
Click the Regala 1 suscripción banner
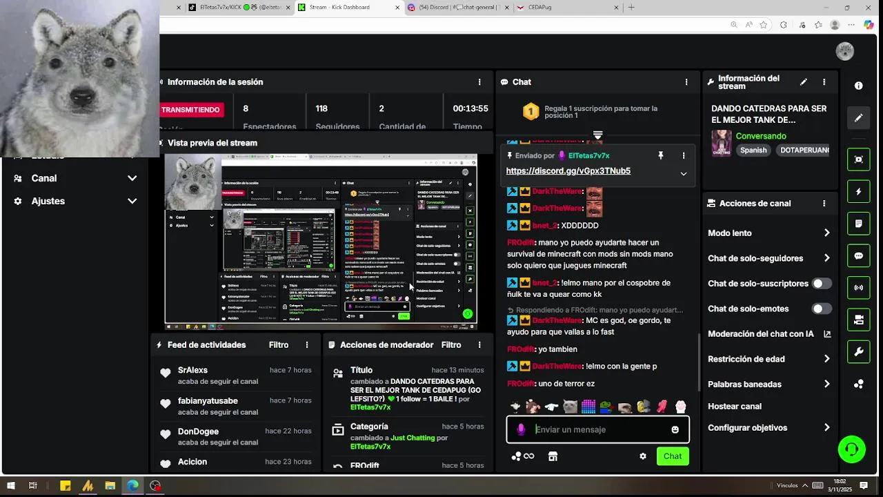click(597, 112)
